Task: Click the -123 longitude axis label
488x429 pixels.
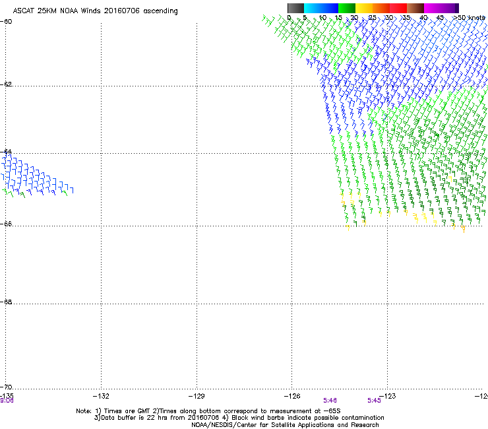Action: pos(388,396)
